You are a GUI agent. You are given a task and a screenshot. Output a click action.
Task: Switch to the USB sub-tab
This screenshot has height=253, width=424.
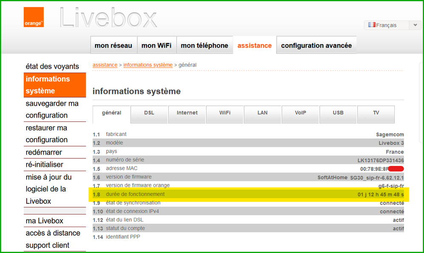tap(338, 113)
